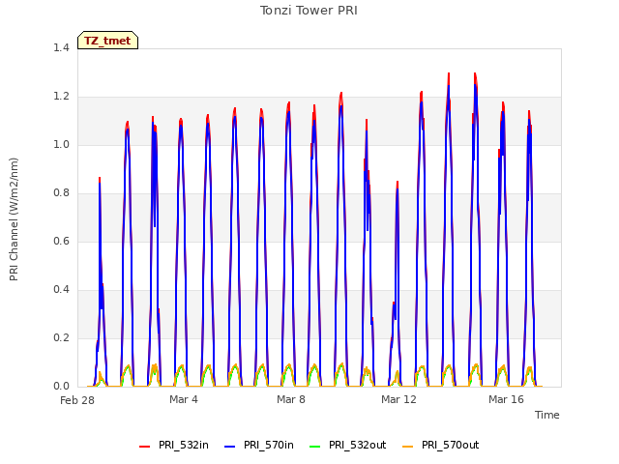
Task: Click the 1.4 y-axis tick label
Action: [61, 47]
